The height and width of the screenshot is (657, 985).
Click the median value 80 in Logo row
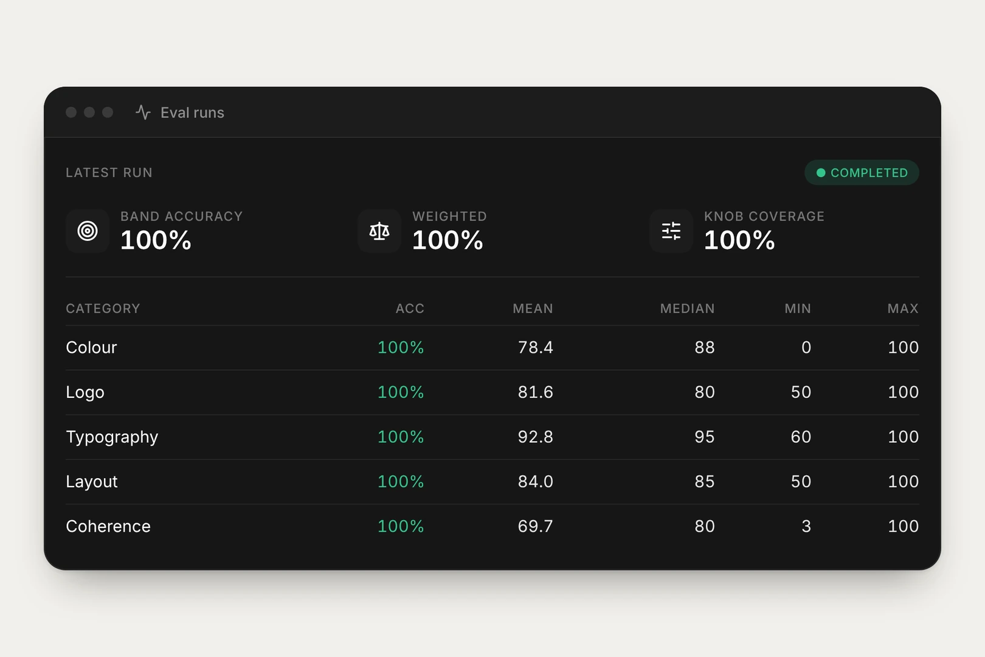[705, 392]
